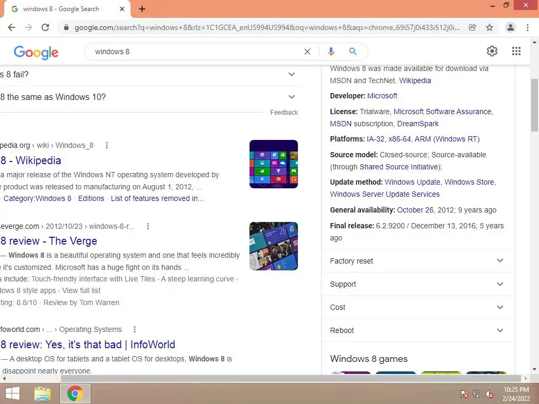The image size is (539, 404).
Task: Open the Windows Start button
Action: pyautogui.click(x=13, y=393)
